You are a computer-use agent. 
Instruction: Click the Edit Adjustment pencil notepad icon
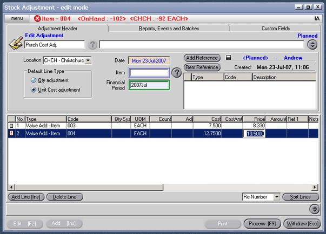pos(16,43)
